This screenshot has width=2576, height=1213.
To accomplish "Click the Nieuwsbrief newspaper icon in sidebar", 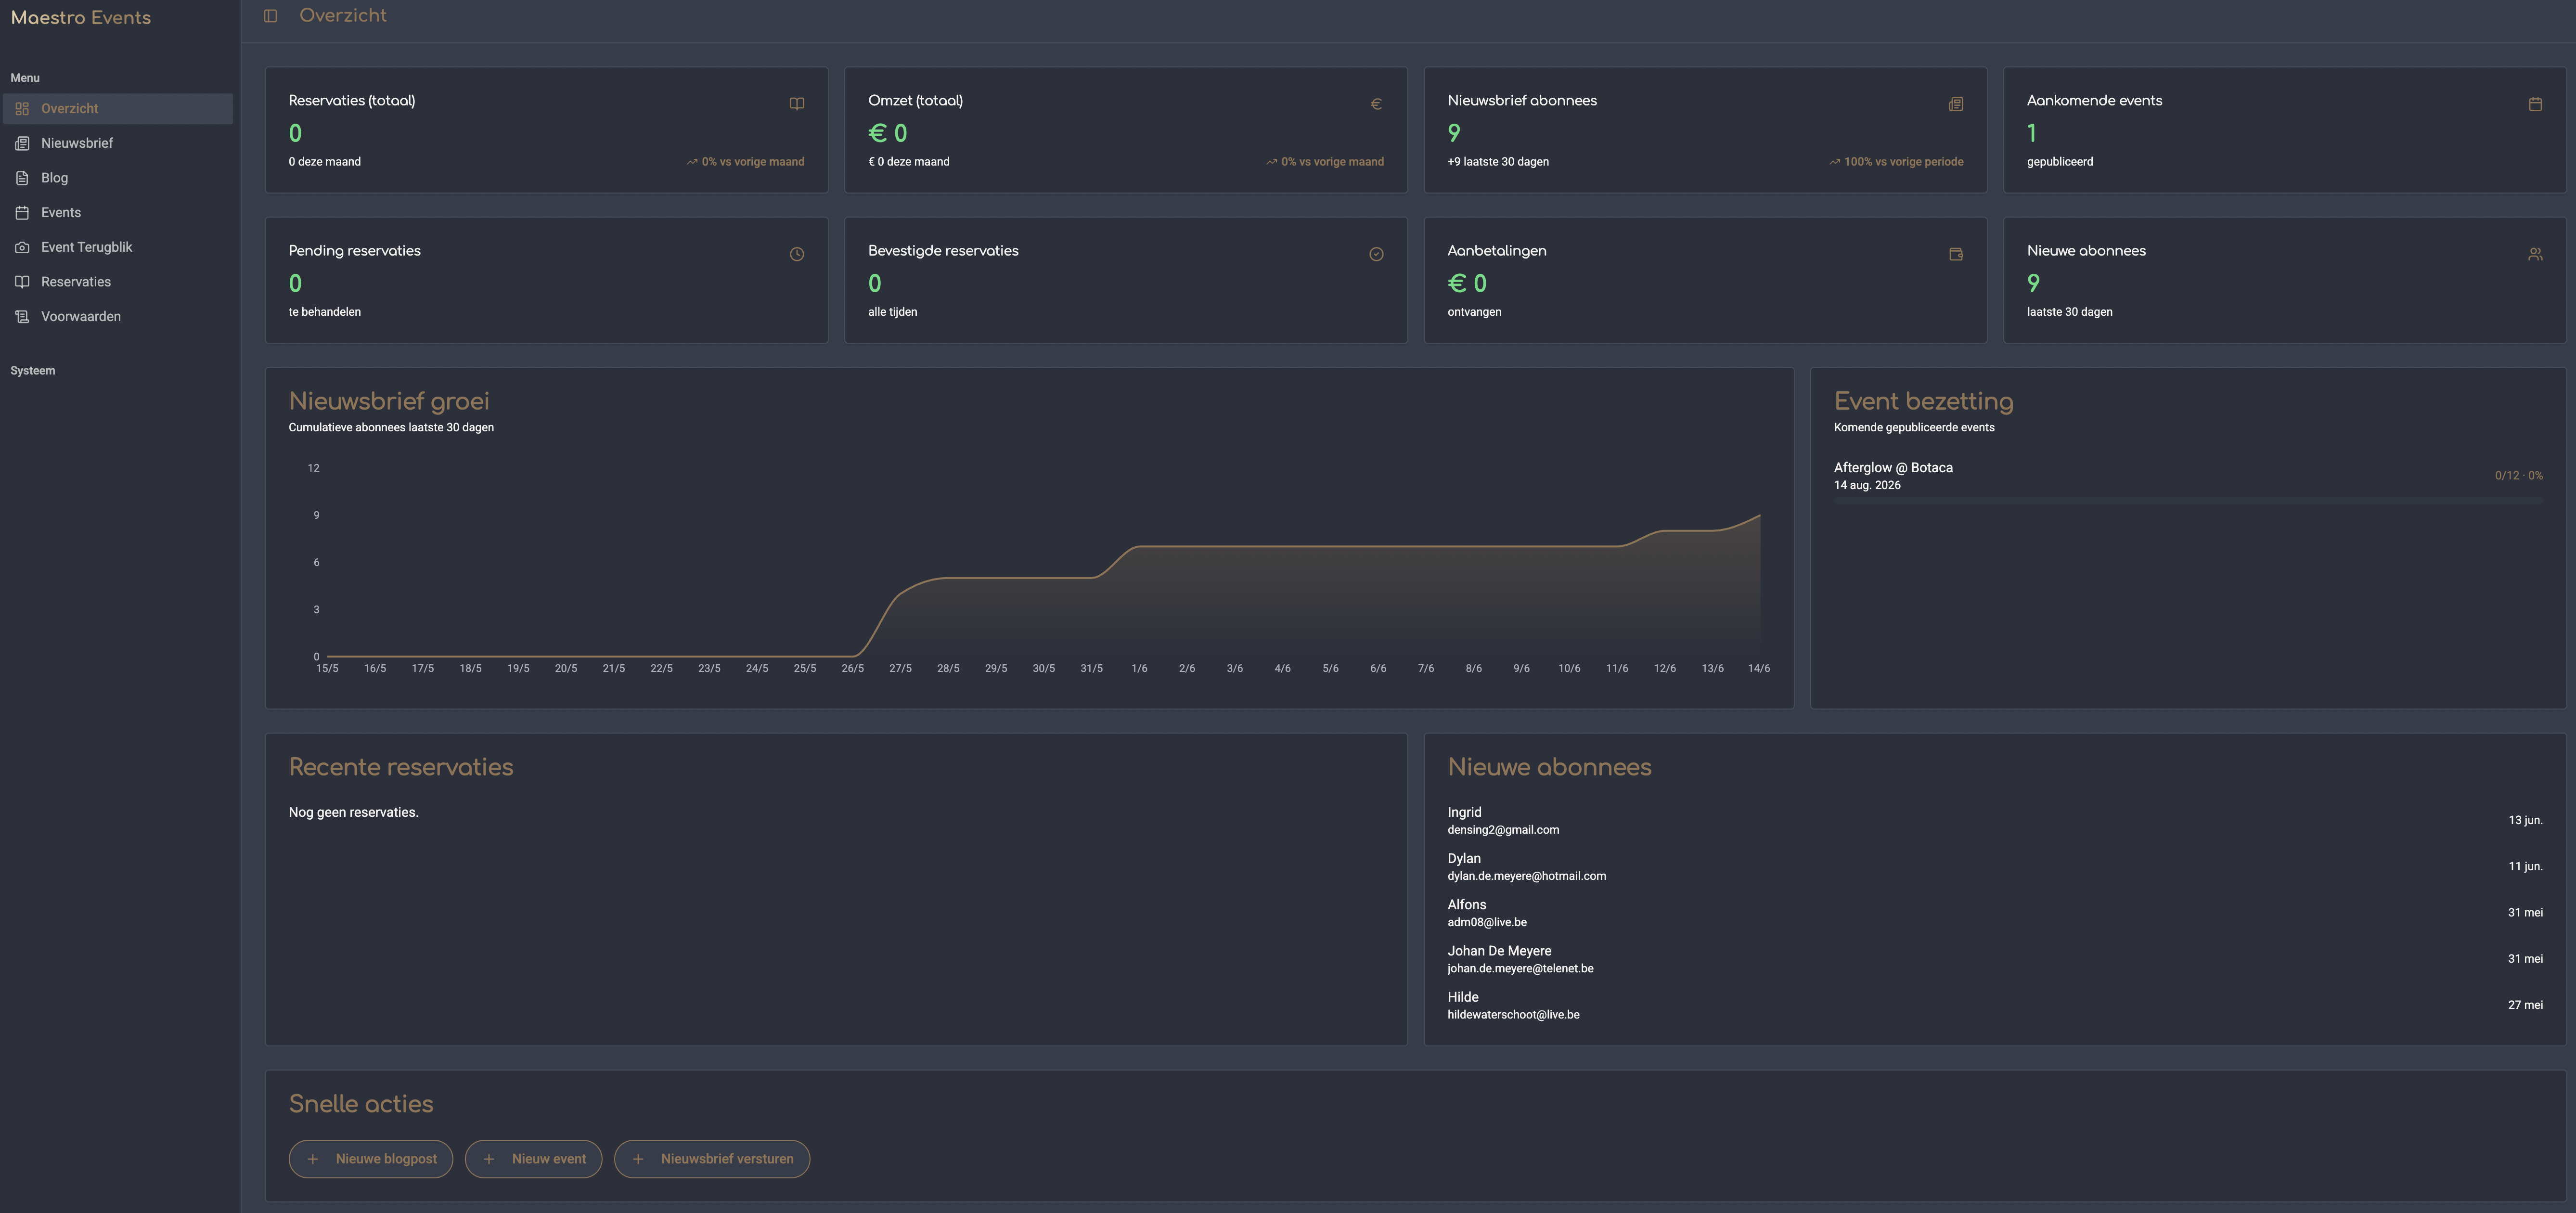I will (x=22, y=143).
